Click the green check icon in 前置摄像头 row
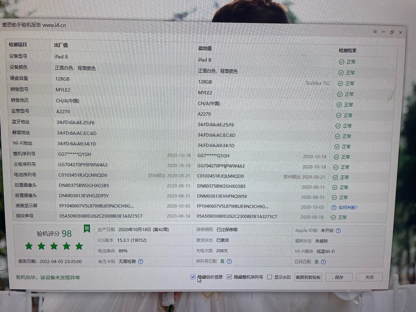The width and height of the screenshot is (416, 312). 334,198
